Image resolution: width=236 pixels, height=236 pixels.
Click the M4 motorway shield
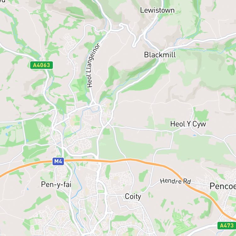click(x=58, y=161)
